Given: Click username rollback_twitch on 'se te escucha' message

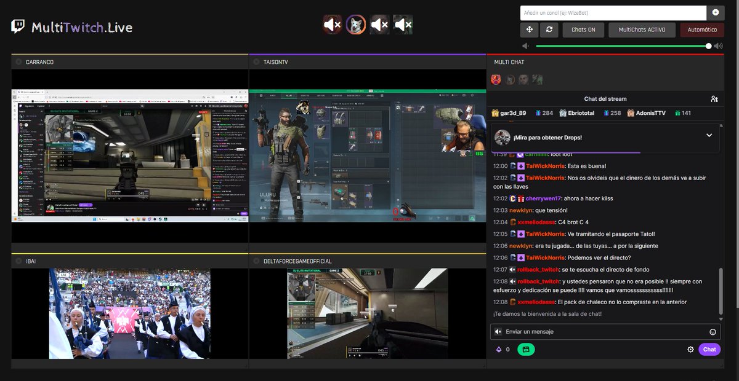Looking at the screenshot, I should tap(538, 270).
